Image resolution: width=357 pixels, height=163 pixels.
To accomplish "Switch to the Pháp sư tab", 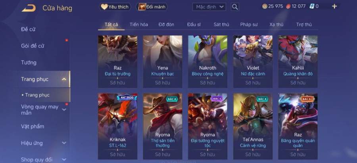I will tap(249, 25).
